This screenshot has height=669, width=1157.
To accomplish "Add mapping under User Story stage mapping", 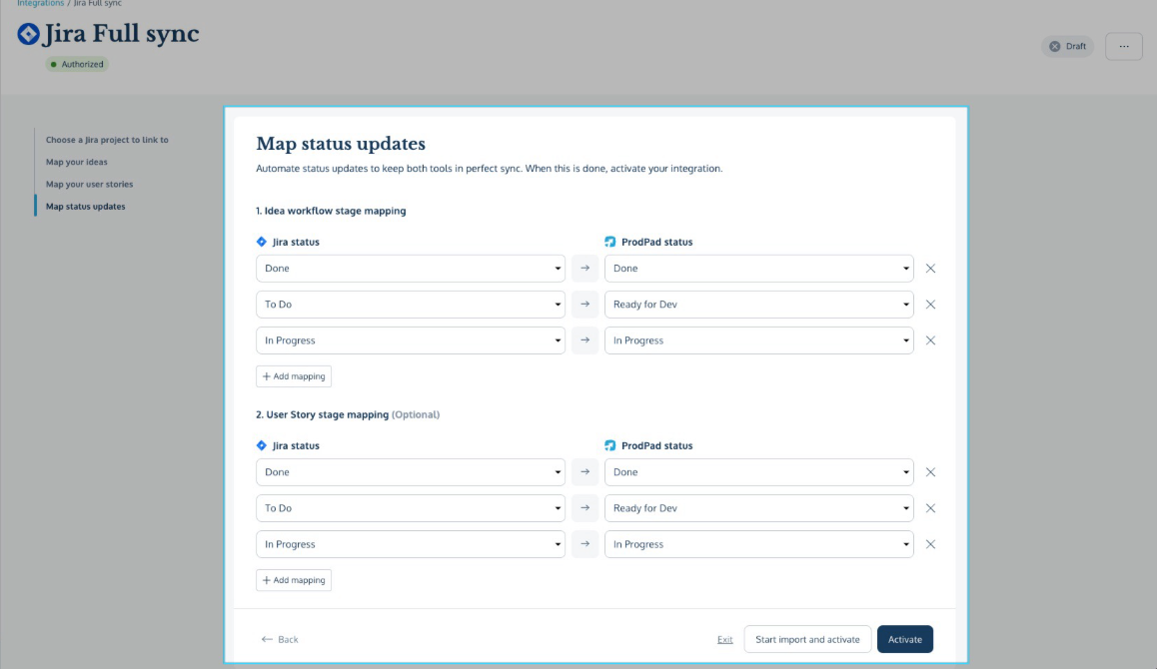I will click(294, 580).
